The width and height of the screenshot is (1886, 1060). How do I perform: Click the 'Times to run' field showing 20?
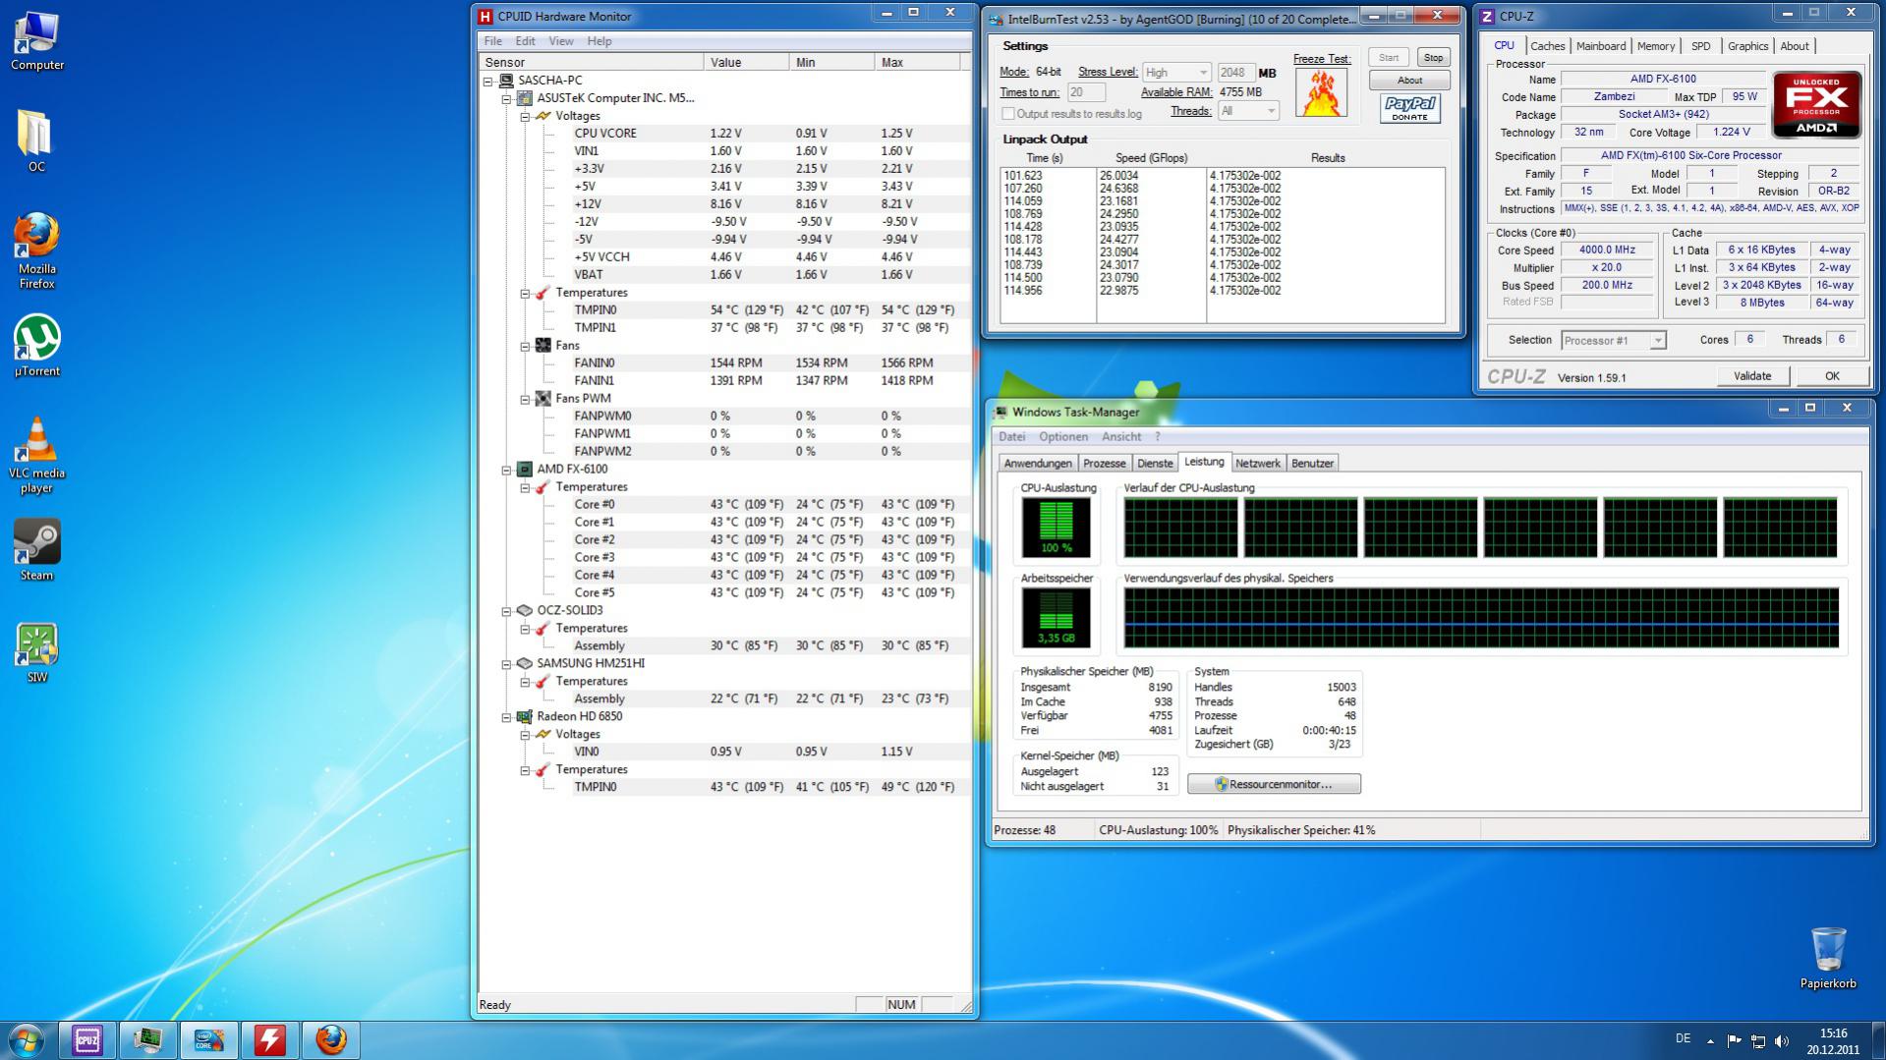pyautogui.click(x=1086, y=92)
